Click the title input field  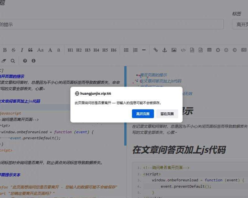[112, 24]
